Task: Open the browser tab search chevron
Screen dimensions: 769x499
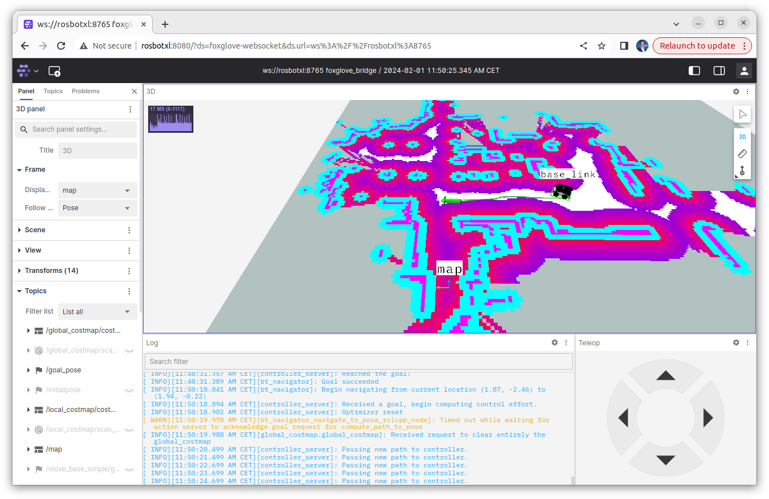Action: tap(677, 24)
